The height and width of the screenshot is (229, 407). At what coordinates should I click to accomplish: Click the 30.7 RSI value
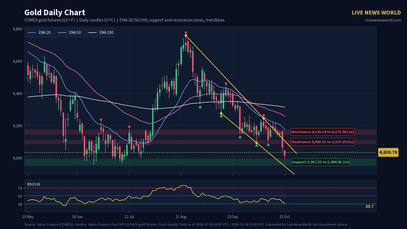[369, 207]
